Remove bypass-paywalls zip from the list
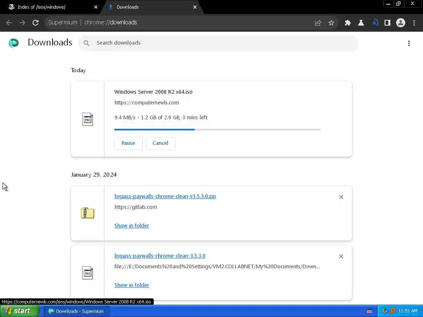This screenshot has height=317, width=423. tap(341, 197)
